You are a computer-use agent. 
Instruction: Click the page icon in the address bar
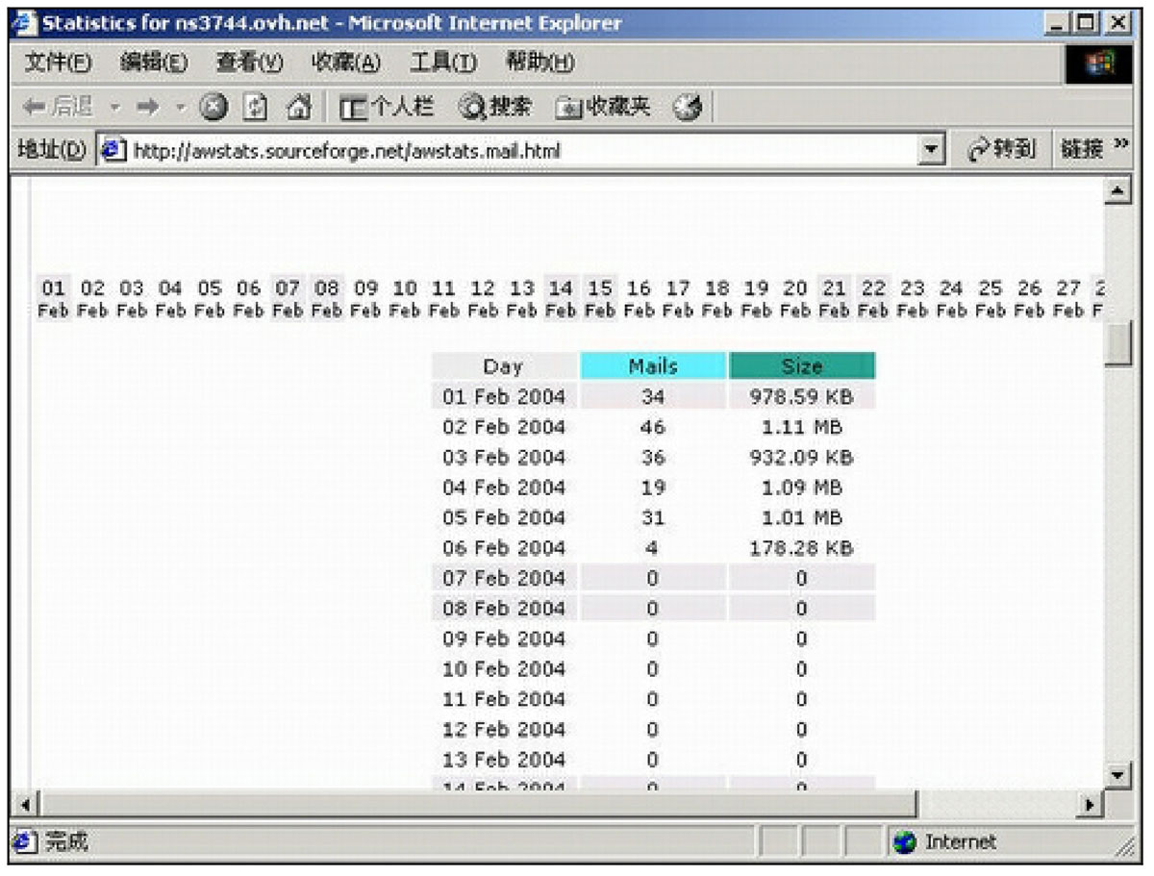click(114, 151)
